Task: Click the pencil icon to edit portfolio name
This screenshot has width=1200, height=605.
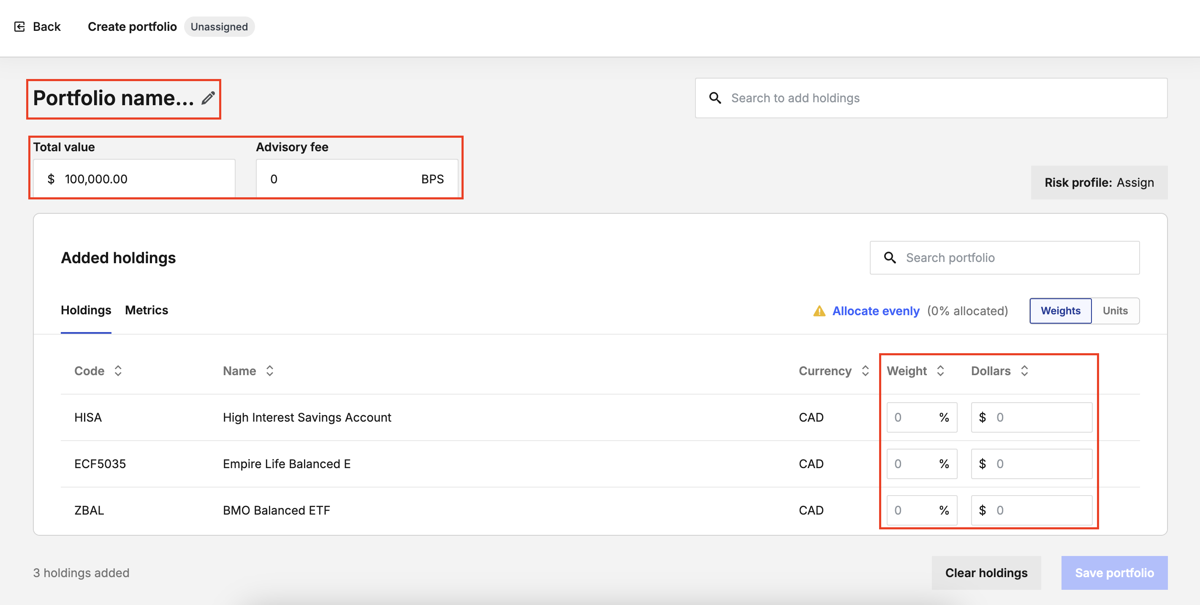Action: point(208,98)
